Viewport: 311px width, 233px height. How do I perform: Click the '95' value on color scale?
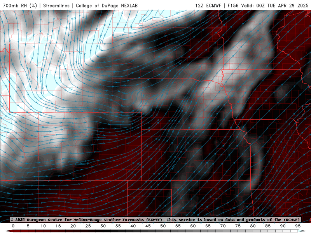click(x=298, y=226)
